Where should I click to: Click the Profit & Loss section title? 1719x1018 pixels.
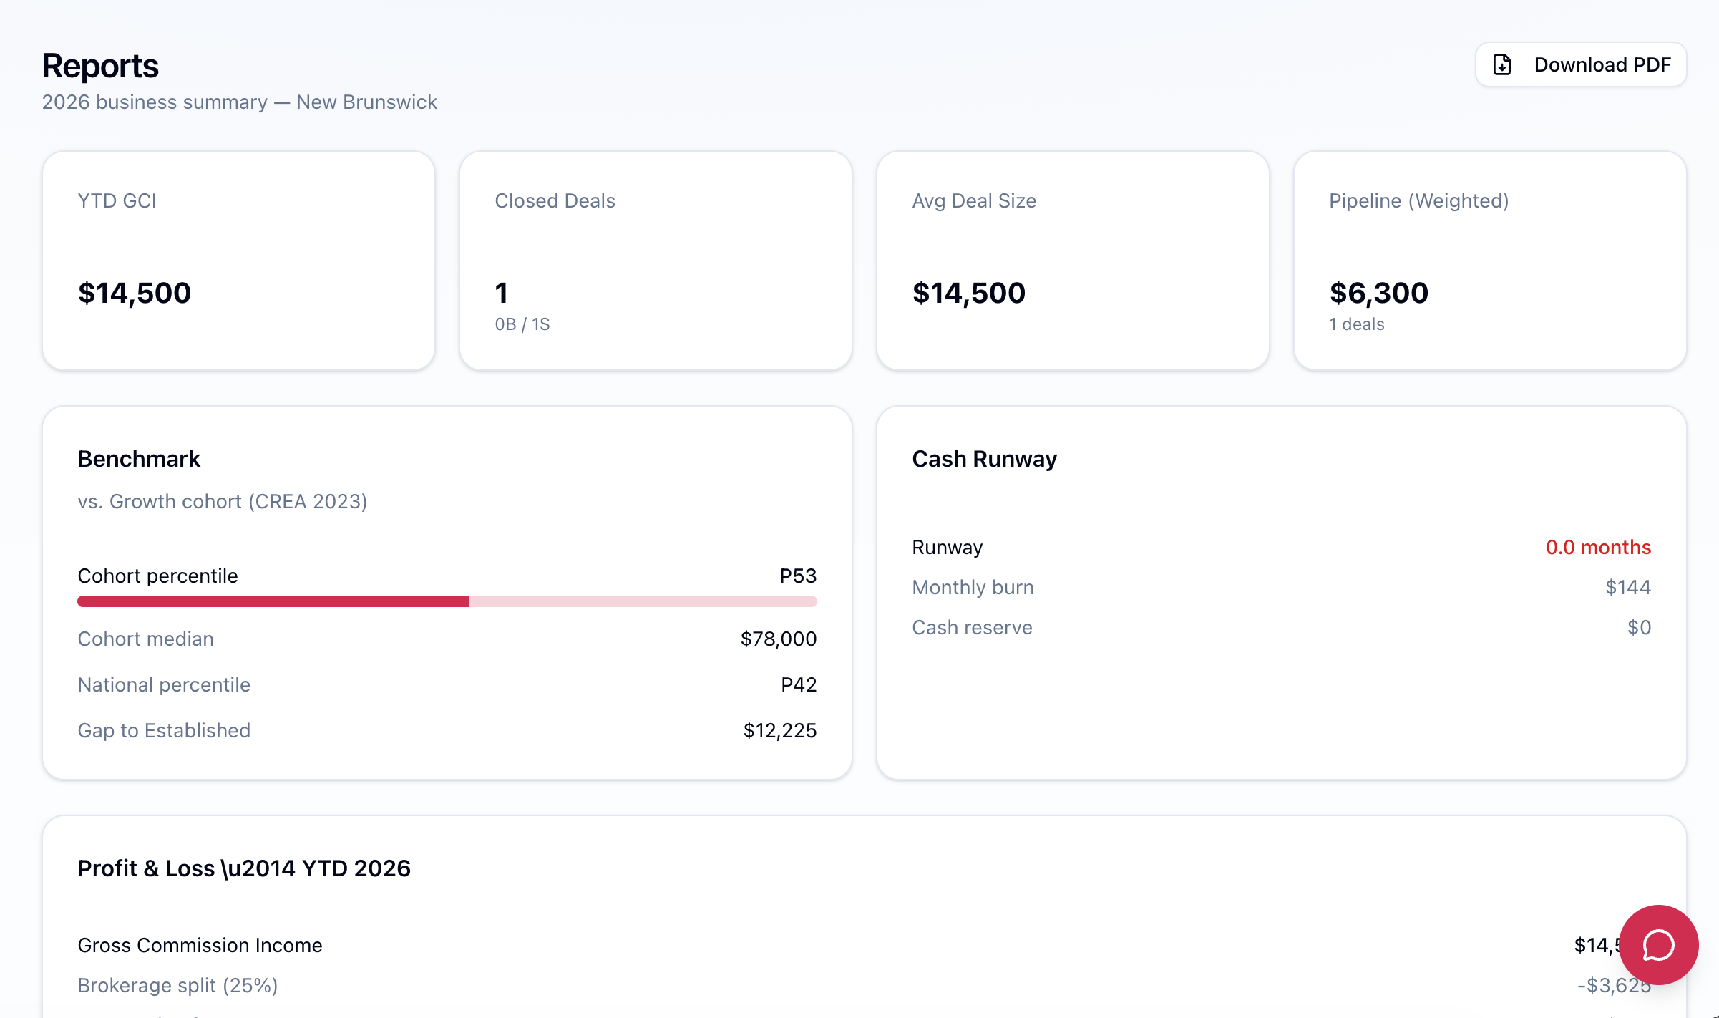click(x=244, y=868)
